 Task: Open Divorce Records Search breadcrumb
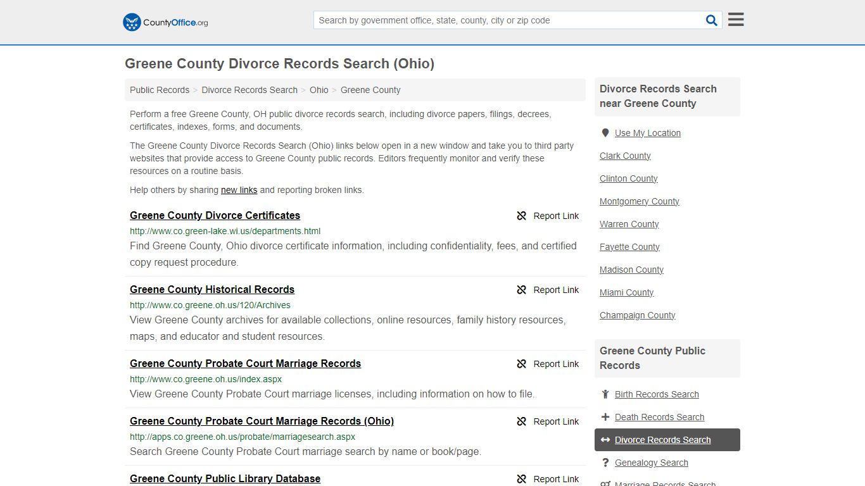(249, 90)
